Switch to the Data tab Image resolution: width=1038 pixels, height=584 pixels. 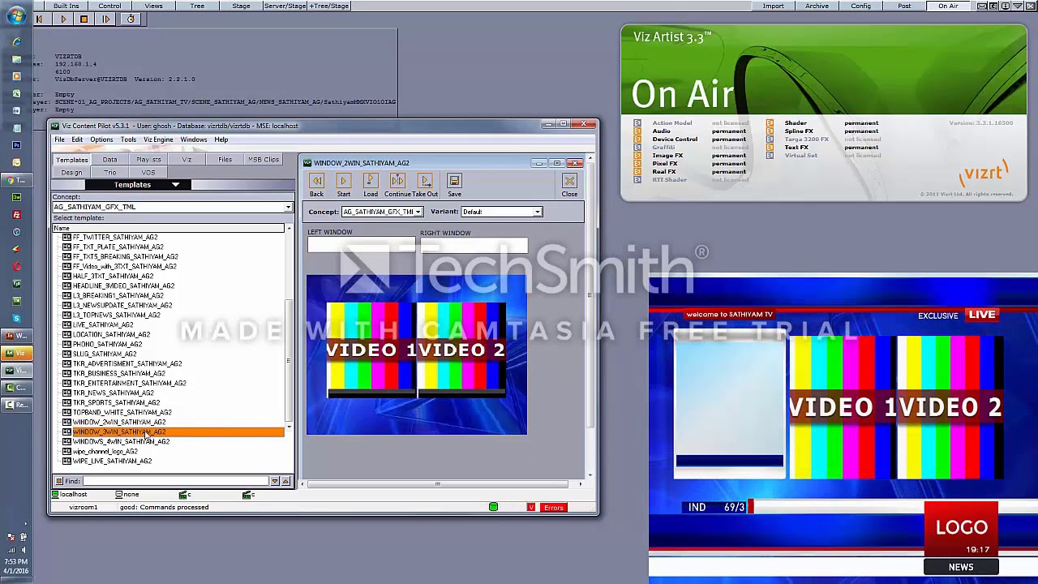[x=109, y=159]
